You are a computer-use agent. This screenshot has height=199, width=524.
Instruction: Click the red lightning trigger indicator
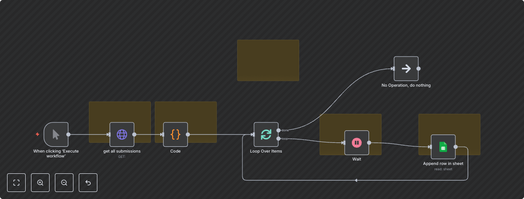point(38,134)
